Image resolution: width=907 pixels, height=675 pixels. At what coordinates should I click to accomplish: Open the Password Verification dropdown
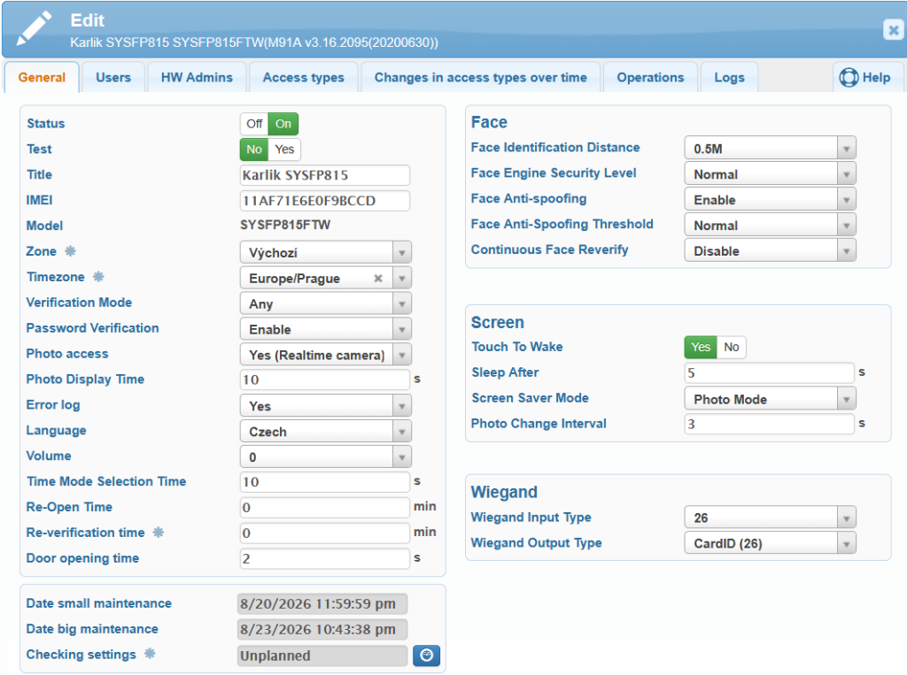[x=326, y=329]
